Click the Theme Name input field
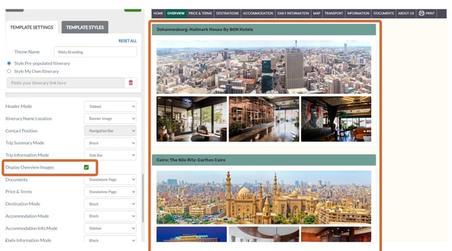Viewport: 452px width, 251px height. 95,52
